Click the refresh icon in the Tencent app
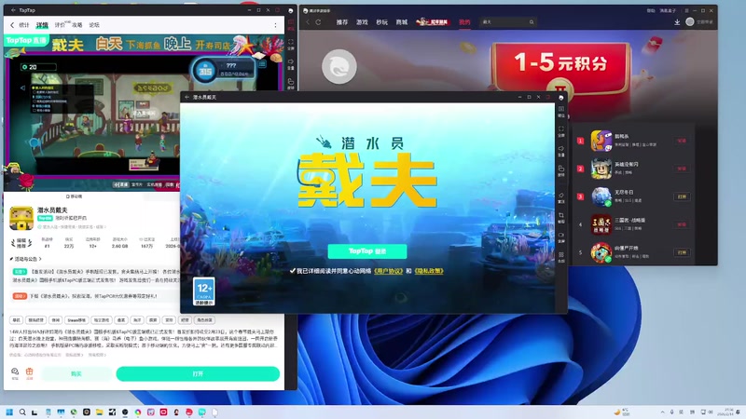746x419 pixels. [x=318, y=21]
